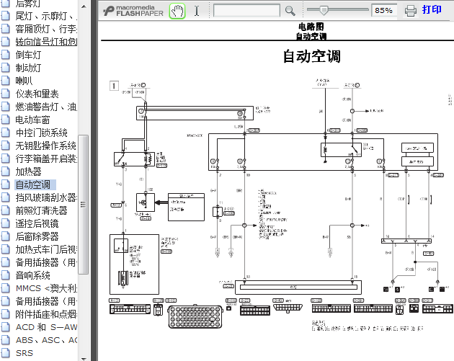Click the page icon beside 电动车窗

tap(6, 120)
